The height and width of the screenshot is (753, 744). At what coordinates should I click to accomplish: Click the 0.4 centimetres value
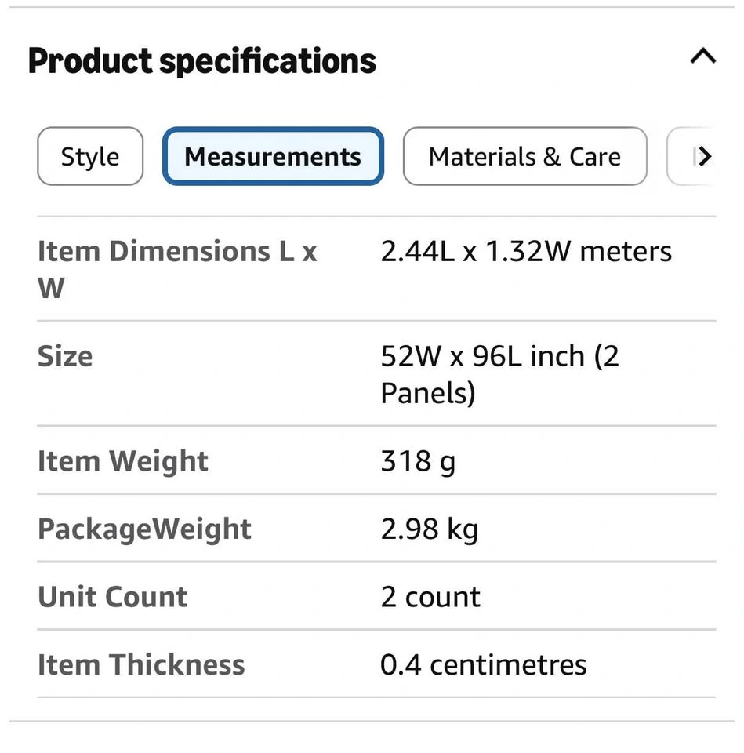point(484,664)
